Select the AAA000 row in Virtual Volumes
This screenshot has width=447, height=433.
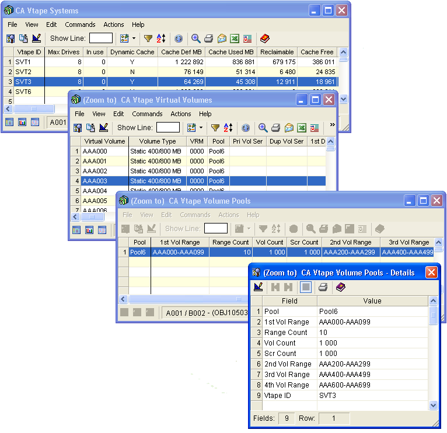tap(198, 151)
